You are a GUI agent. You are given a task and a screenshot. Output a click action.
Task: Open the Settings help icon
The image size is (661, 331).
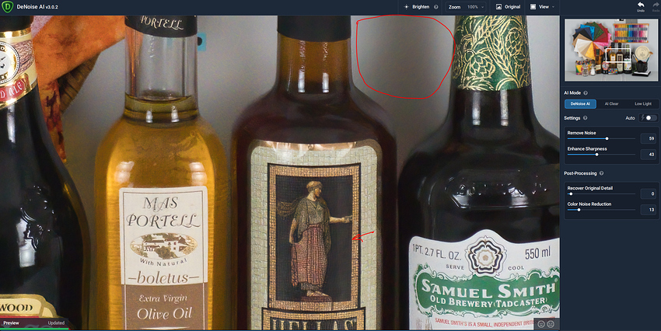coord(585,118)
